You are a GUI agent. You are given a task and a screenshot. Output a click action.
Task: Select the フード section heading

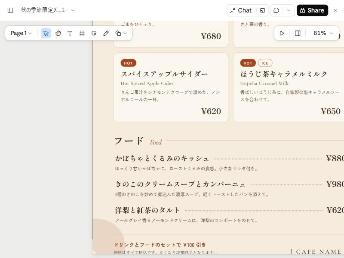tap(129, 141)
